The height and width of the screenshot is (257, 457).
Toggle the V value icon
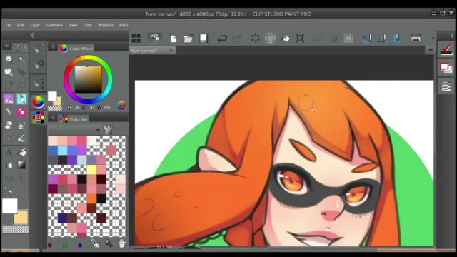point(99,107)
